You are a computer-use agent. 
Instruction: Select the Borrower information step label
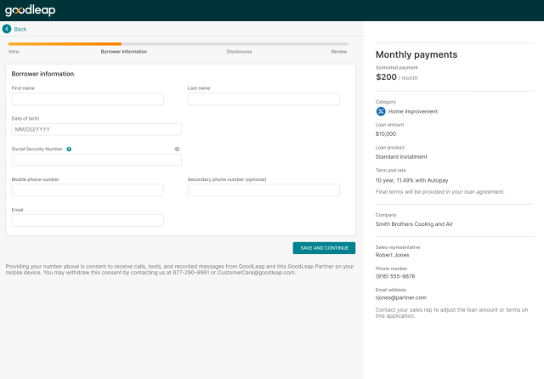(123, 51)
